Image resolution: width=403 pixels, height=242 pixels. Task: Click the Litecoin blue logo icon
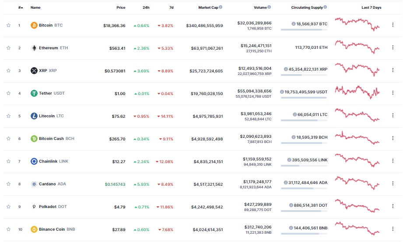pos(34,116)
